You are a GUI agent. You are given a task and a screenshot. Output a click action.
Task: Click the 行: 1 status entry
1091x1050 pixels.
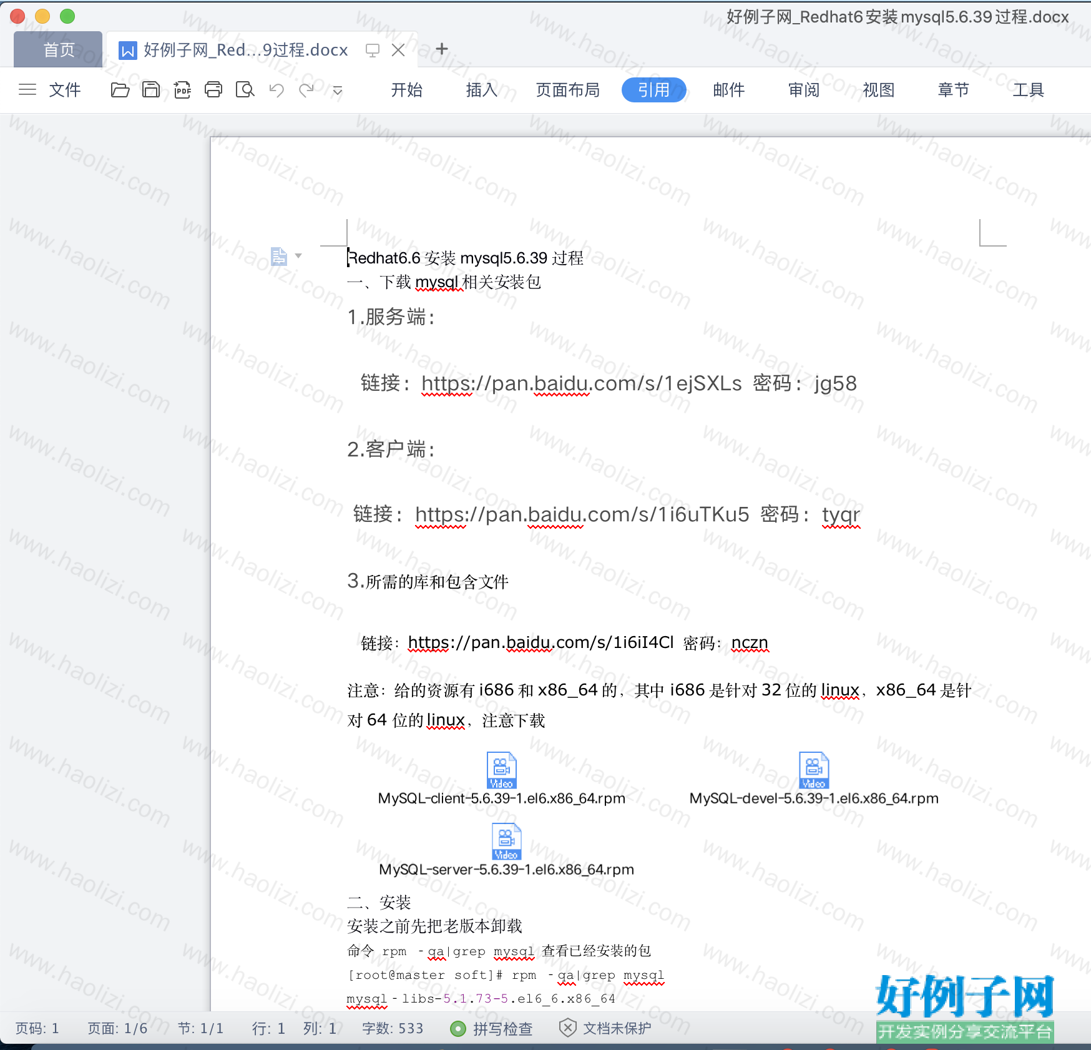click(x=269, y=1028)
